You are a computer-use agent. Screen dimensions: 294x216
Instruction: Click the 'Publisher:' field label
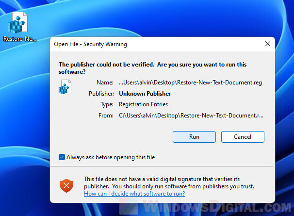[101, 94]
